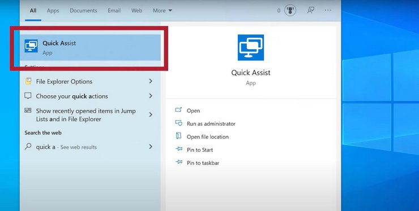
Task: Click the File Explorer Options folder icon
Action: 28,81
